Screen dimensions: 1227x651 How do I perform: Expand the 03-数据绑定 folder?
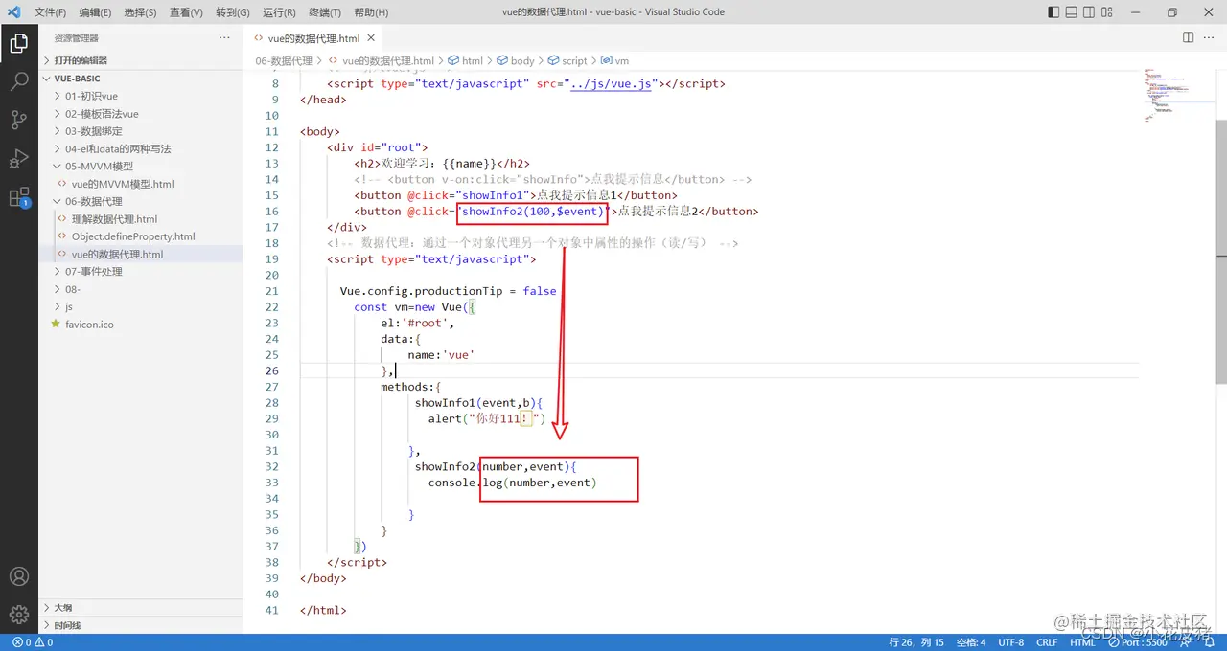click(x=140, y=131)
